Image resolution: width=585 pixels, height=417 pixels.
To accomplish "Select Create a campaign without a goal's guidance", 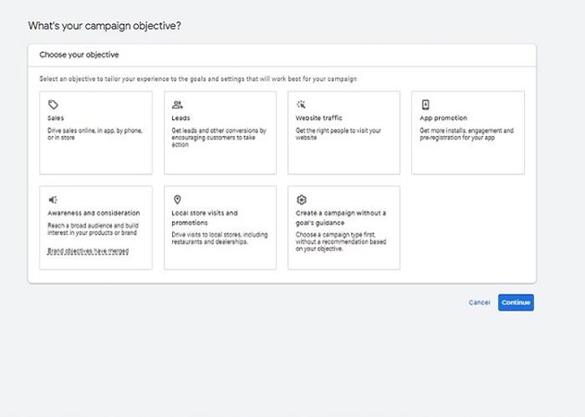I will tap(340, 217).
